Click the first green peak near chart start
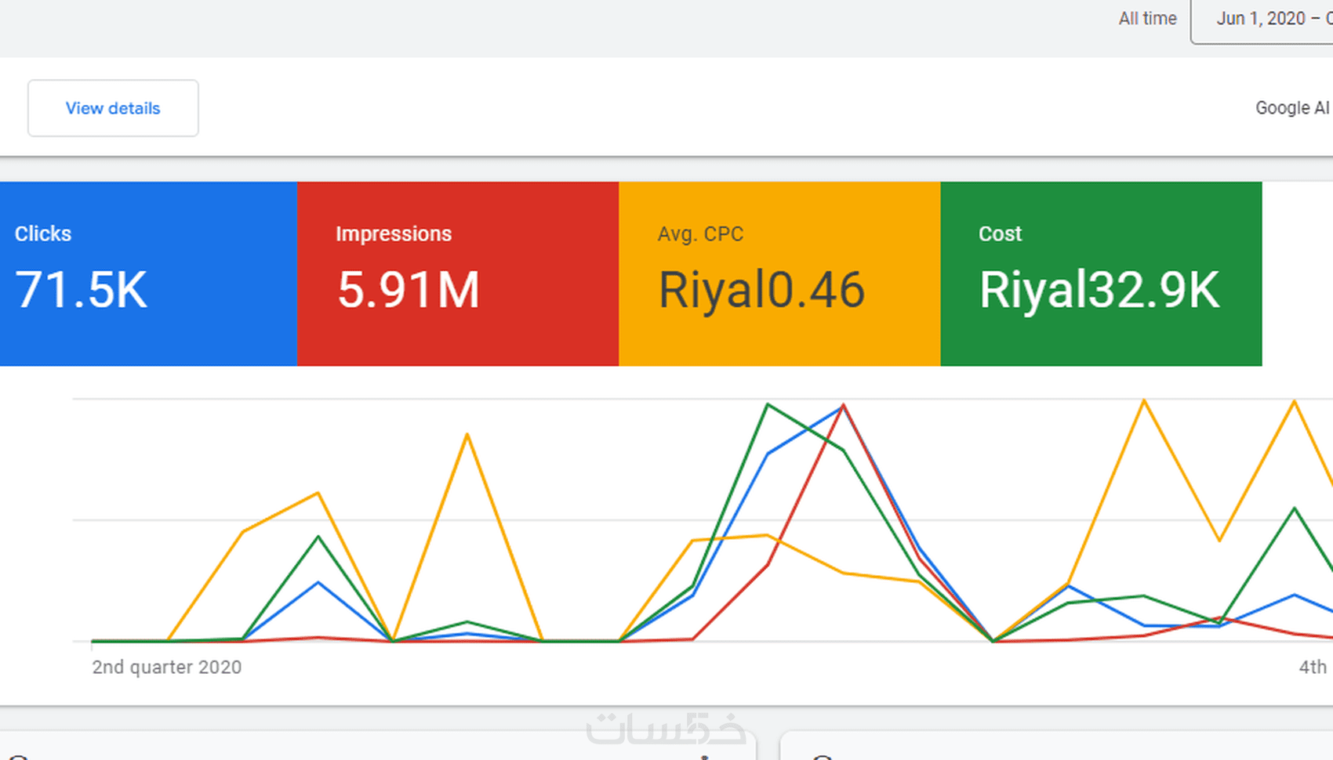1333x760 pixels. (x=318, y=537)
